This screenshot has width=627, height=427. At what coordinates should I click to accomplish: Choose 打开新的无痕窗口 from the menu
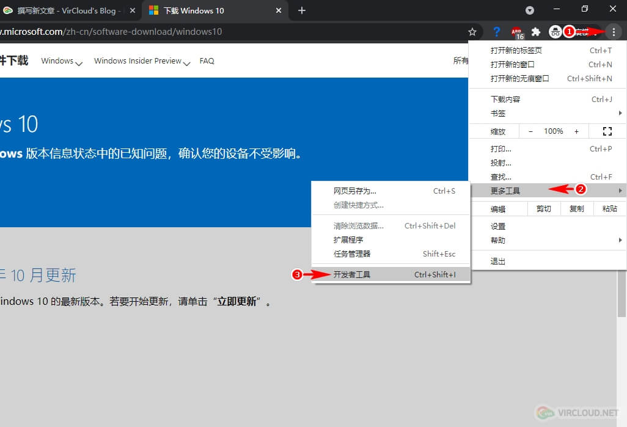[548, 78]
